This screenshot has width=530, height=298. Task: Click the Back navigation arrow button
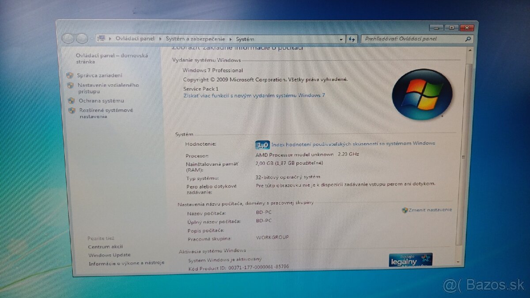(68, 38)
